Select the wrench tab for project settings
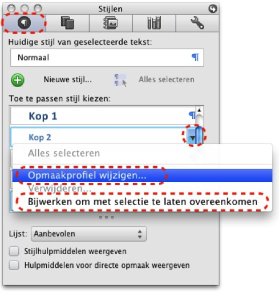279x293 pixels. tap(197, 23)
